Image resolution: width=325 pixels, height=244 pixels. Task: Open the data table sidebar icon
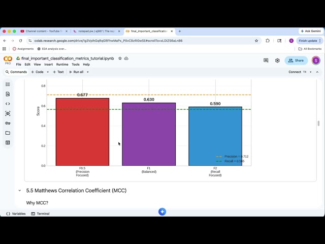[8, 142]
